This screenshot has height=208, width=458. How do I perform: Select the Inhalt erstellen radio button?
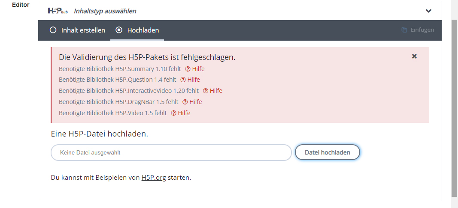pos(53,30)
